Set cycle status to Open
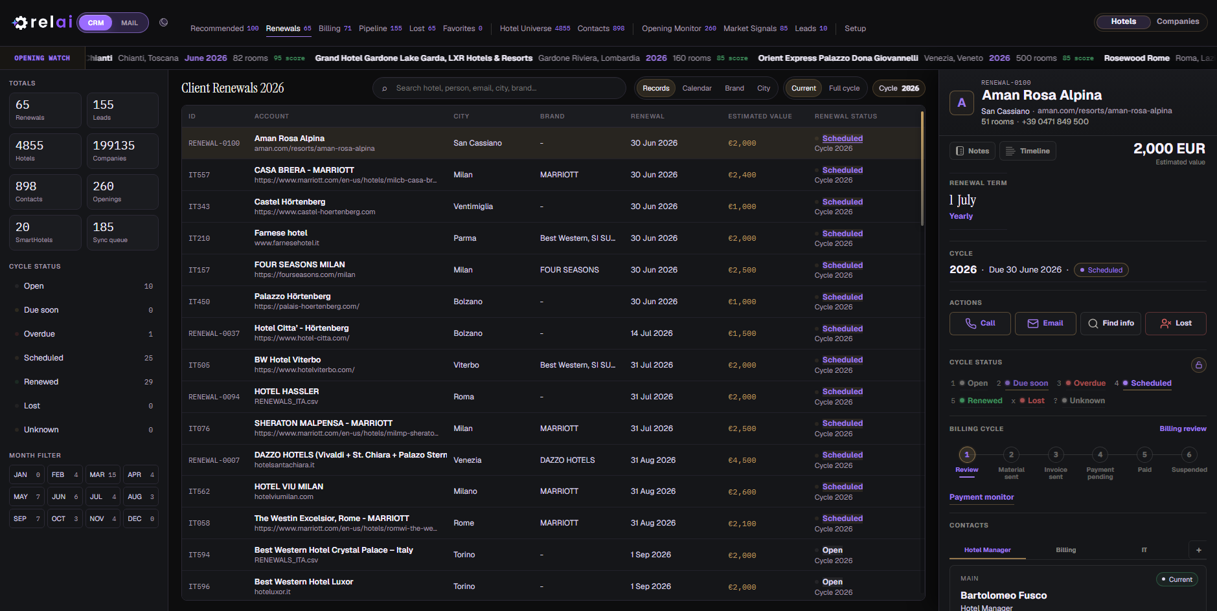 [973, 383]
